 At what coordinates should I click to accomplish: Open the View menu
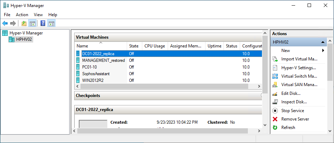38,15
